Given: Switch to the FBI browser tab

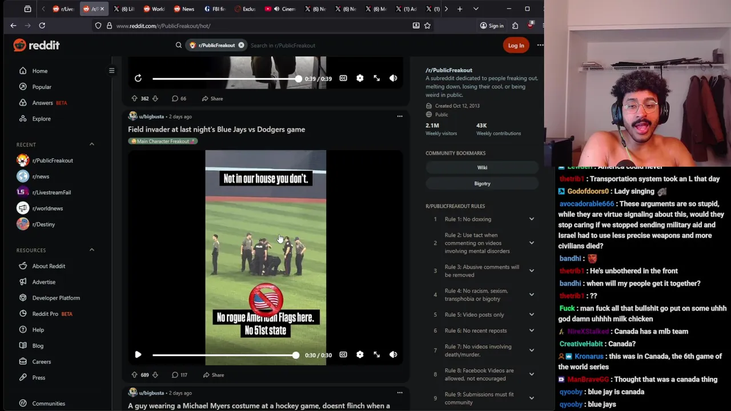Looking at the screenshot, I should click(x=214, y=9).
